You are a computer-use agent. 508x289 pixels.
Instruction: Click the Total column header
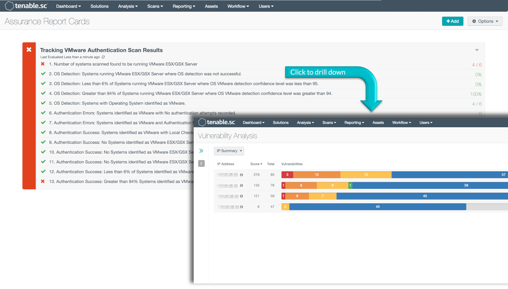(x=271, y=164)
